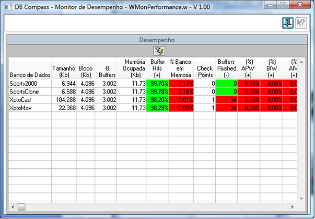
Task: Click the 0,01% banco em memoria cell
Action: coord(181,100)
